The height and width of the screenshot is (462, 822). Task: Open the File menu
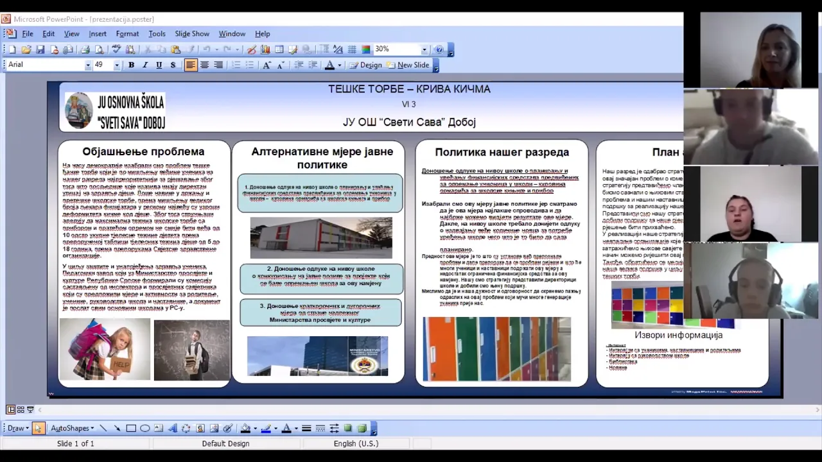(x=28, y=33)
